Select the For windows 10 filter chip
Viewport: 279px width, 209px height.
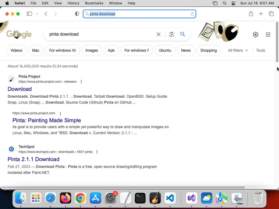(x=62, y=50)
